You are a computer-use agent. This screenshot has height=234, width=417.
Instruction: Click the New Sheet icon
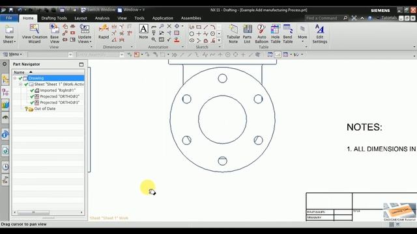[9, 29]
